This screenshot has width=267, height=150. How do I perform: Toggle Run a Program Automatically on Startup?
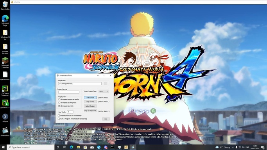click(59, 119)
